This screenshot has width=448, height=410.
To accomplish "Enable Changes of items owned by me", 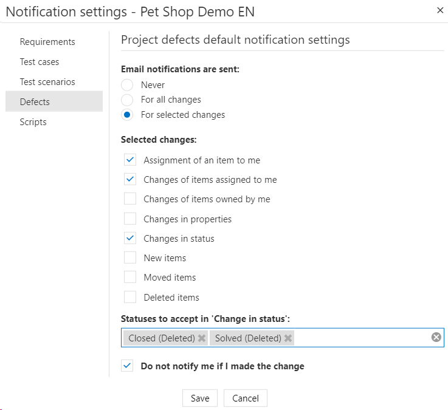I will click(130, 199).
